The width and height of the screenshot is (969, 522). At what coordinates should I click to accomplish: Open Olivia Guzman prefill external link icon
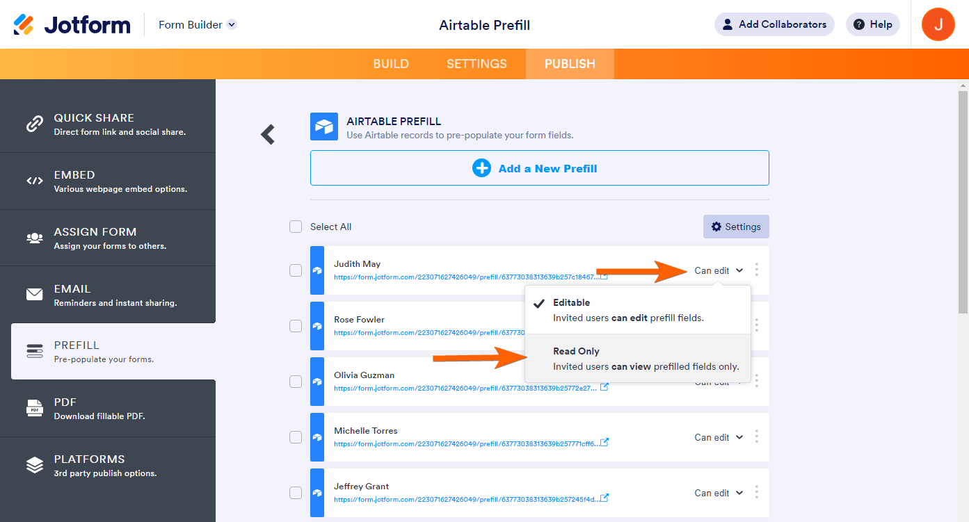click(604, 387)
